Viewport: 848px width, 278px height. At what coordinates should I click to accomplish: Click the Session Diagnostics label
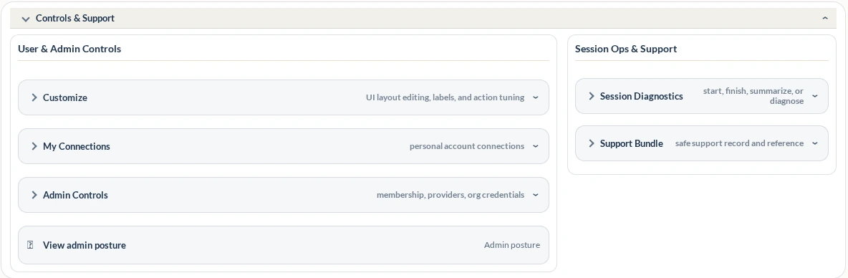point(642,96)
